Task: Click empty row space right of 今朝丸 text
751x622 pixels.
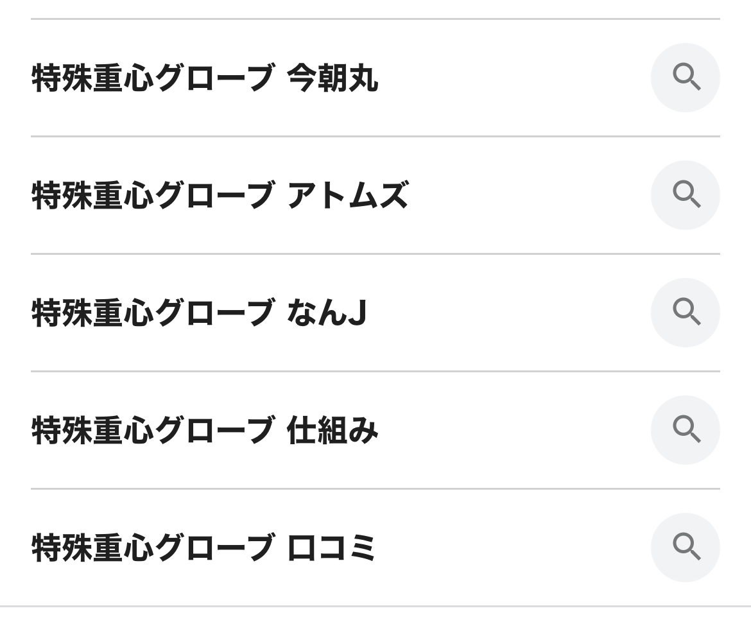Action: 514,78
